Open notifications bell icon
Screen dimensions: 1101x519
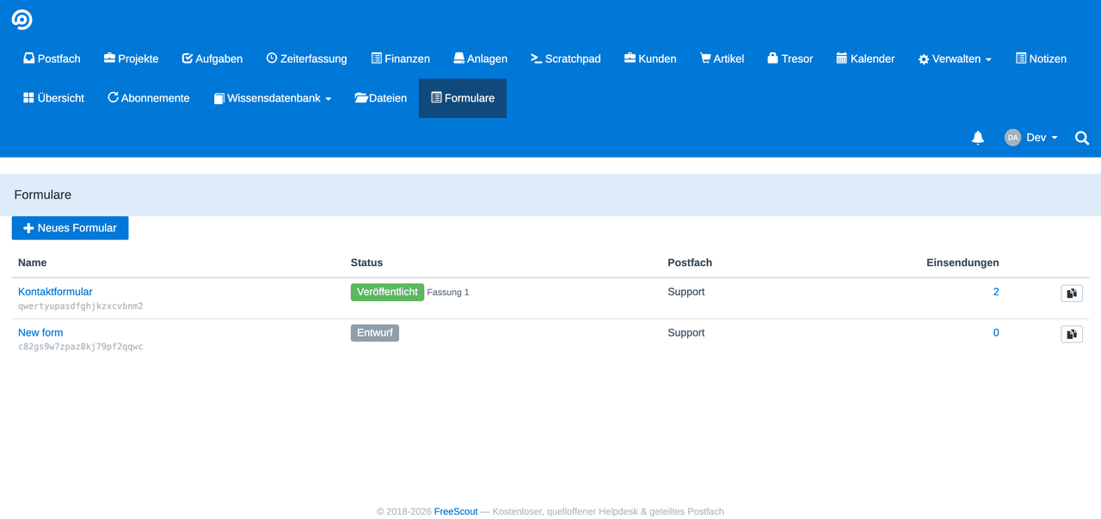point(978,138)
